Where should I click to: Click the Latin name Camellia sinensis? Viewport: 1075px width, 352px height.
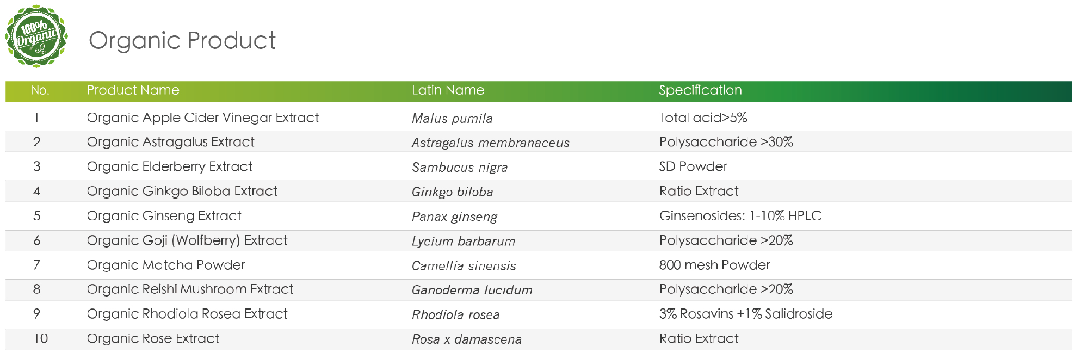click(464, 265)
